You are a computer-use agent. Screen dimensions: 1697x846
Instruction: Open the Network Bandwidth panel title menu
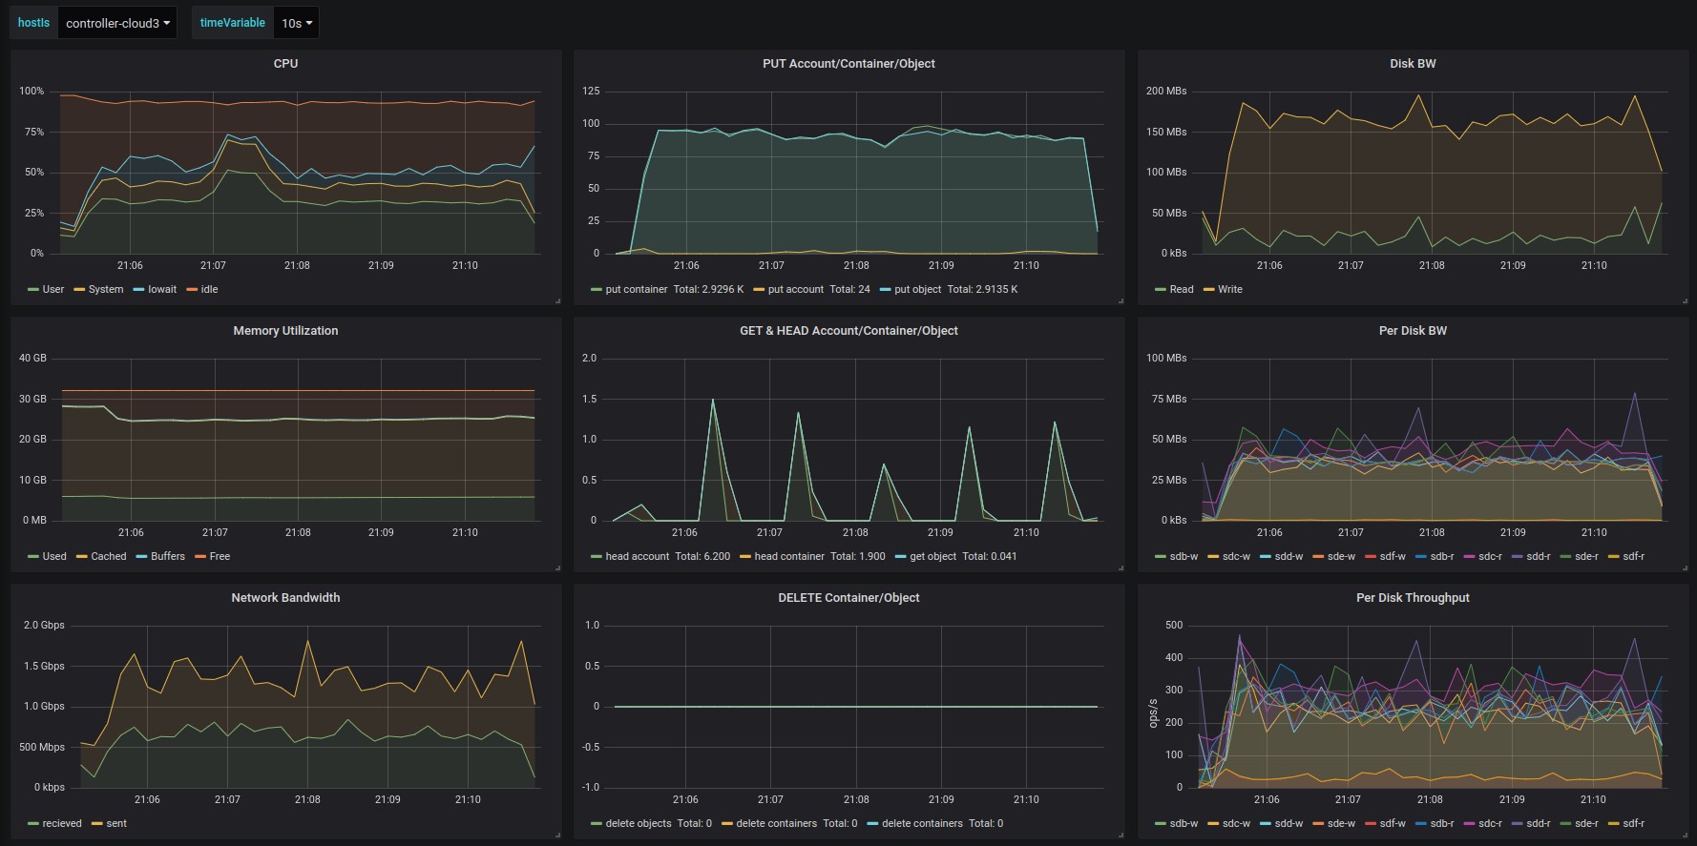pyautogui.click(x=285, y=598)
